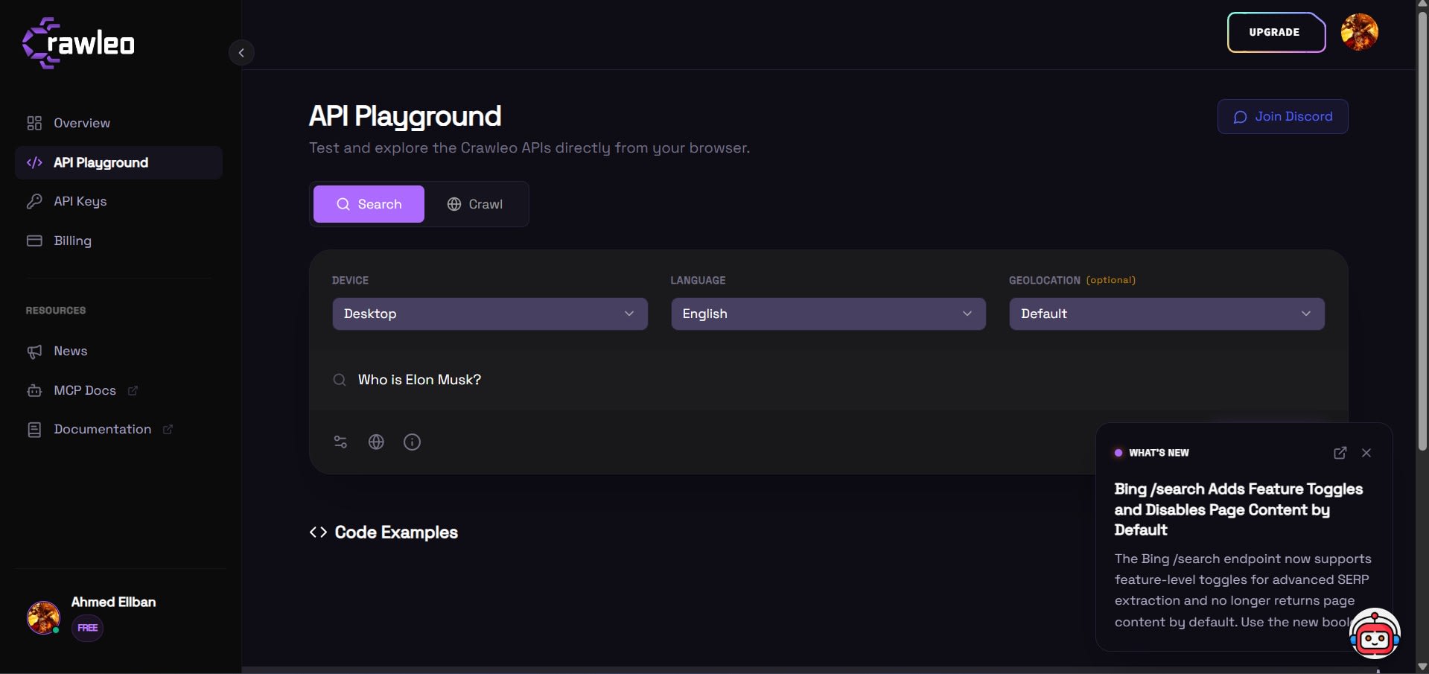Click the scrollbar down arrow
Viewport: 1429px width, 674px height.
pos(1422,667)
